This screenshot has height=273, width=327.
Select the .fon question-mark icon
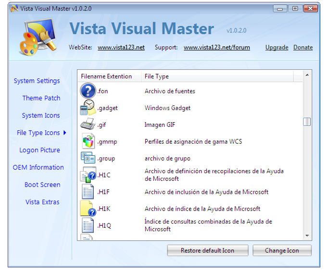tap(88, 91)
